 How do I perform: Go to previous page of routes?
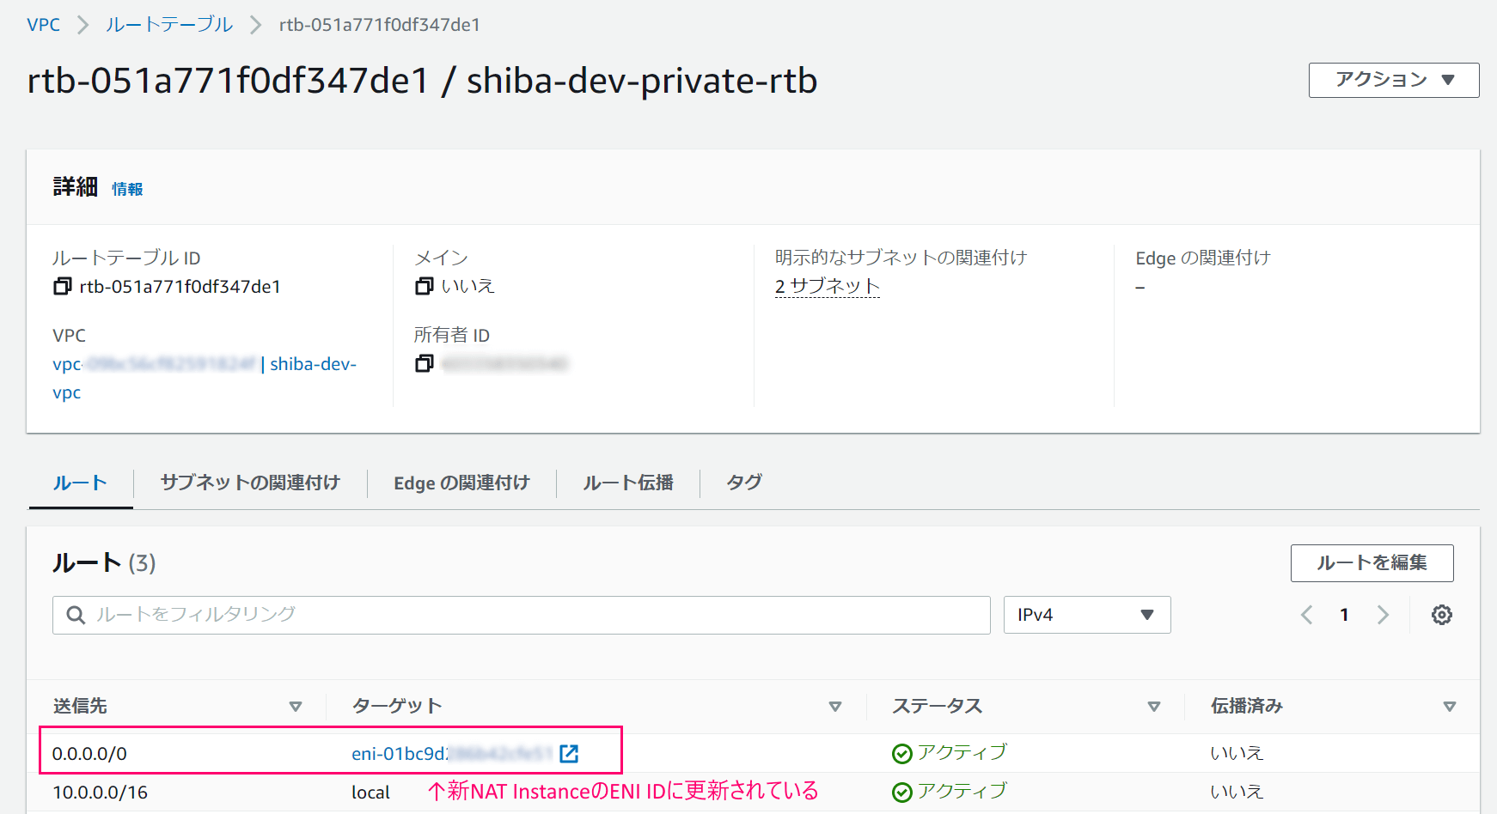pyautogui.click(x=1307, y=615)
